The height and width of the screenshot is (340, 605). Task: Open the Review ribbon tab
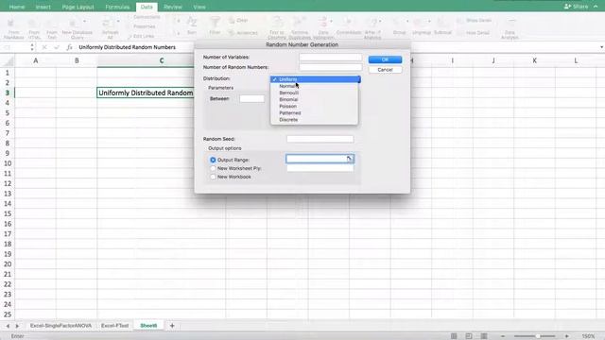[x=172, y=7]
